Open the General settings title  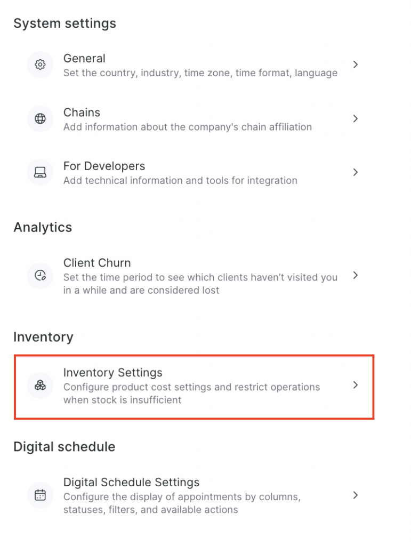84,59
